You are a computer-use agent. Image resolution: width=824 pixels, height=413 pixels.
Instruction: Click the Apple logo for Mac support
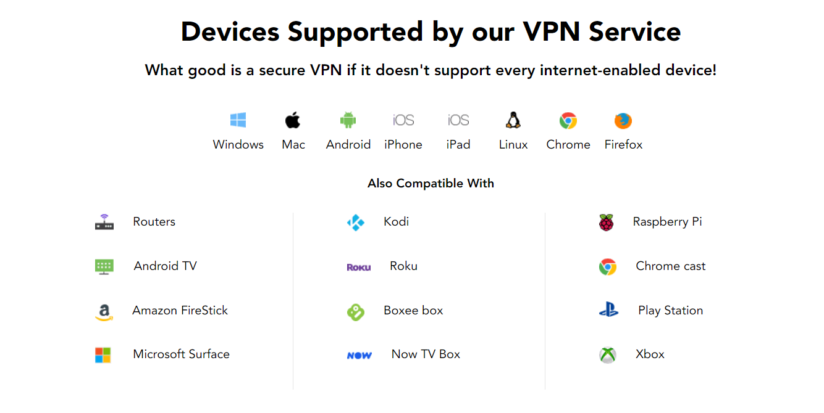pos(293,119)
